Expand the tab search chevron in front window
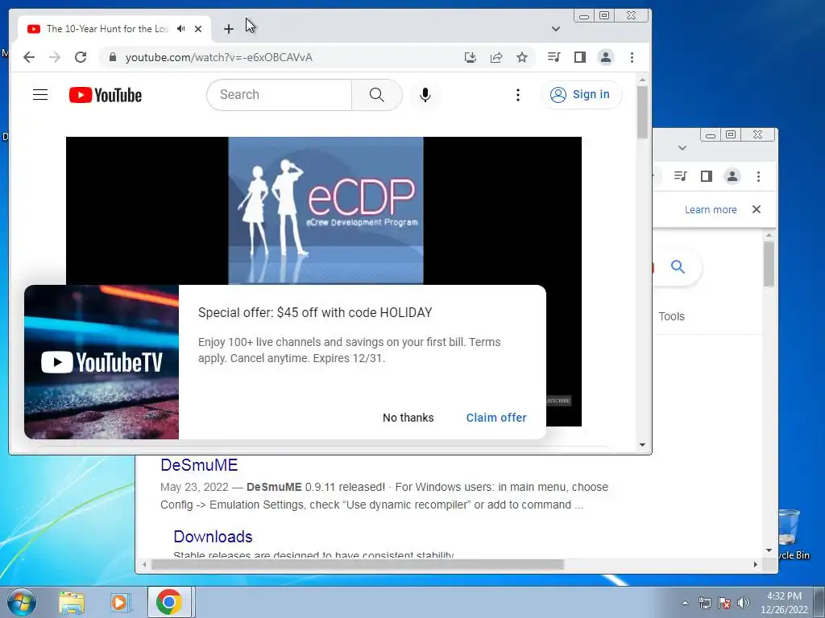The height and width of the screenshot is (618, 825). click(556, 29)
